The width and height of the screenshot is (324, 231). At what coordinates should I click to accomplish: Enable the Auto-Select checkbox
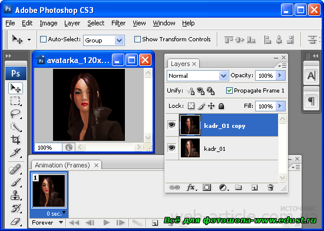43,39
